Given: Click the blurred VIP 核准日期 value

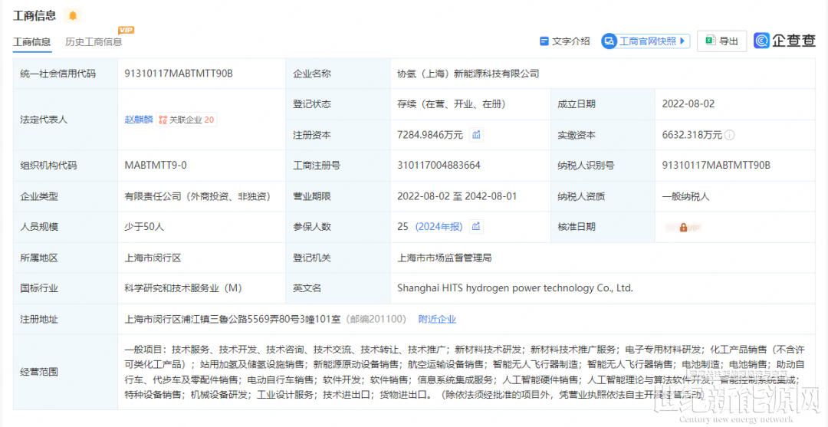Looking at the screenshot, I should 683,227.
